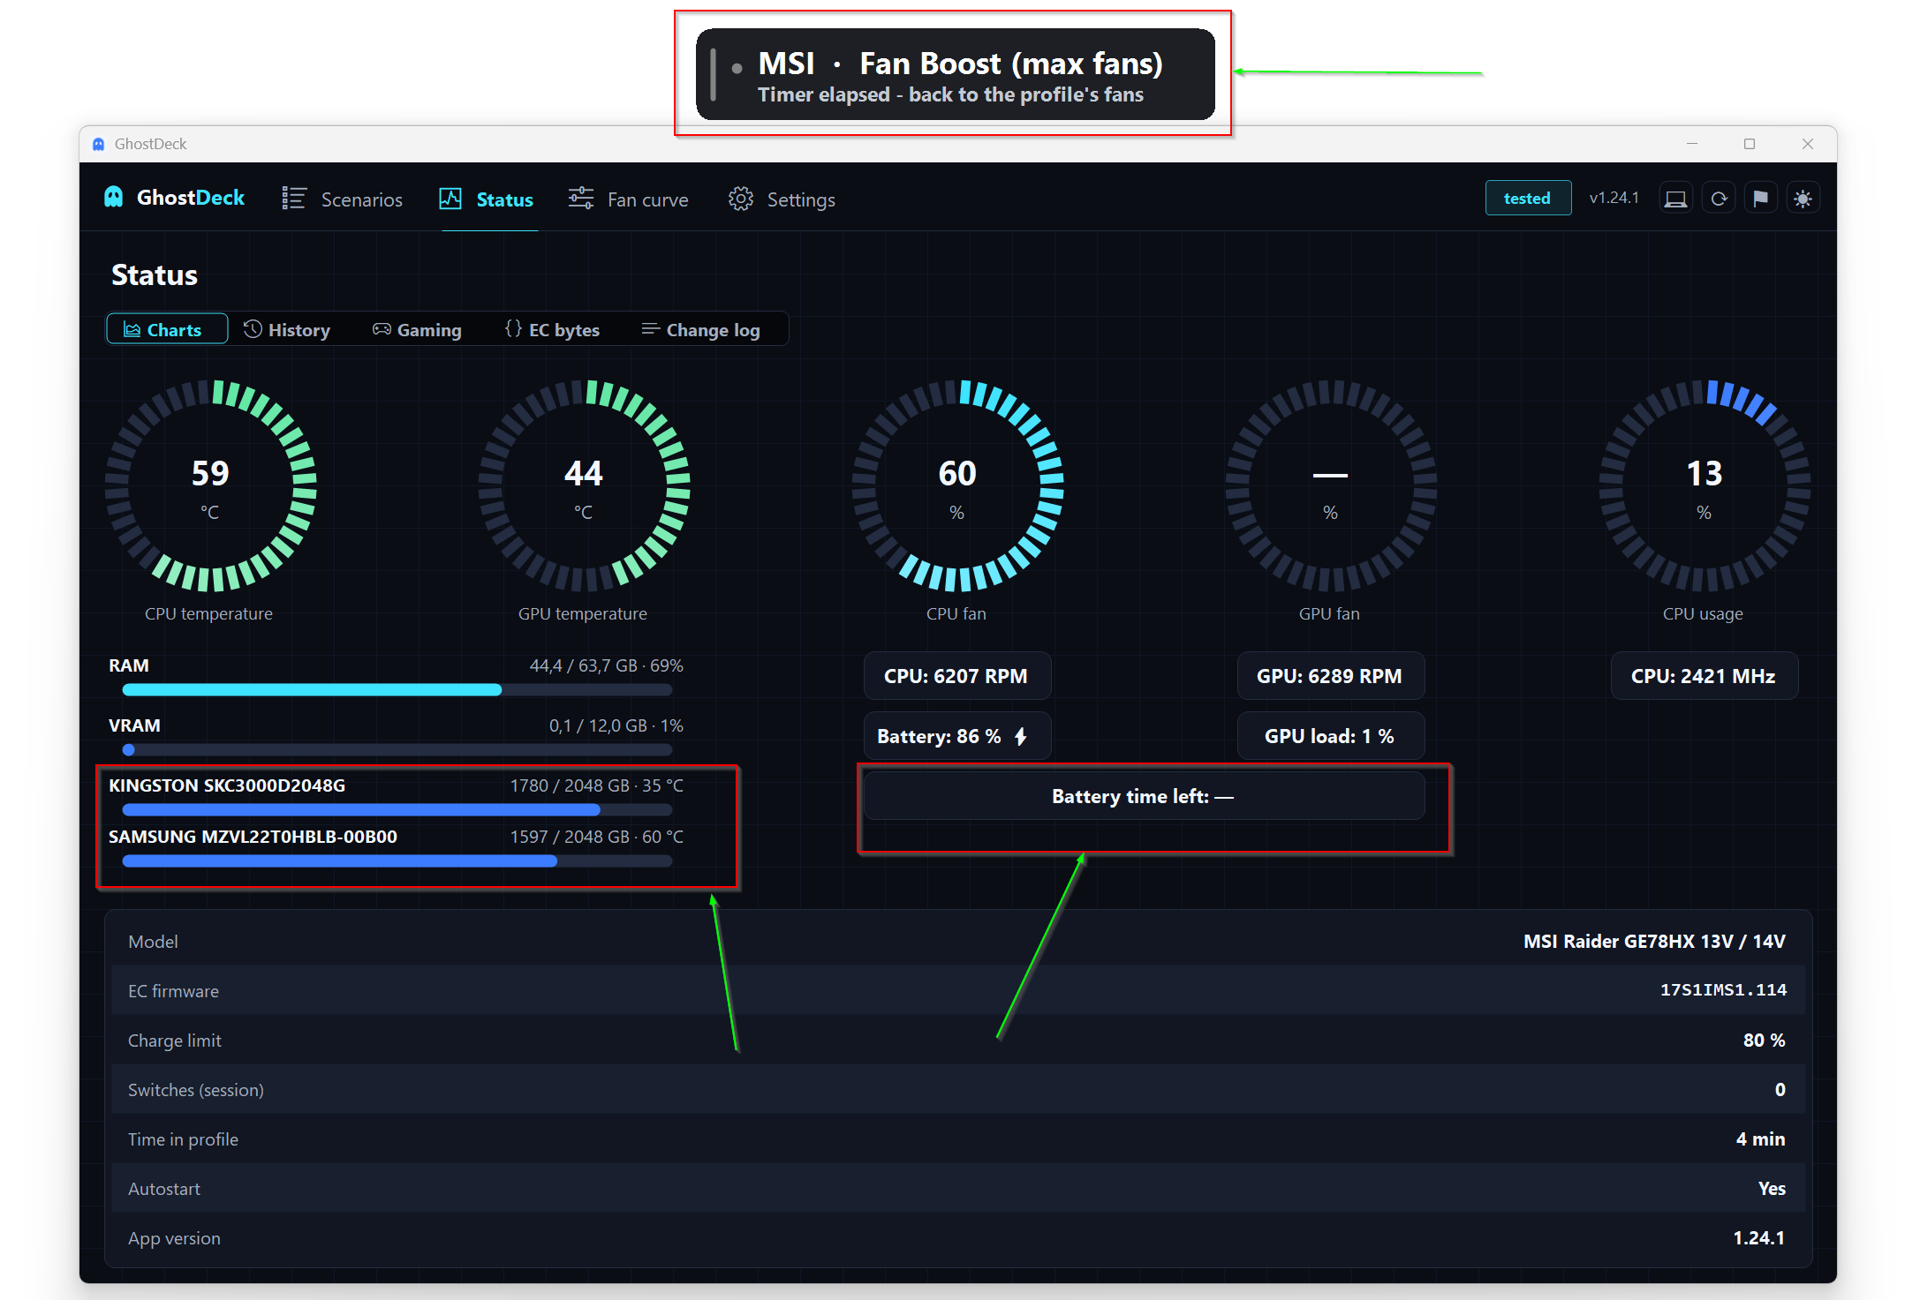
Task: Click the battery charging bolt icon
Action: click(1021, 736)
